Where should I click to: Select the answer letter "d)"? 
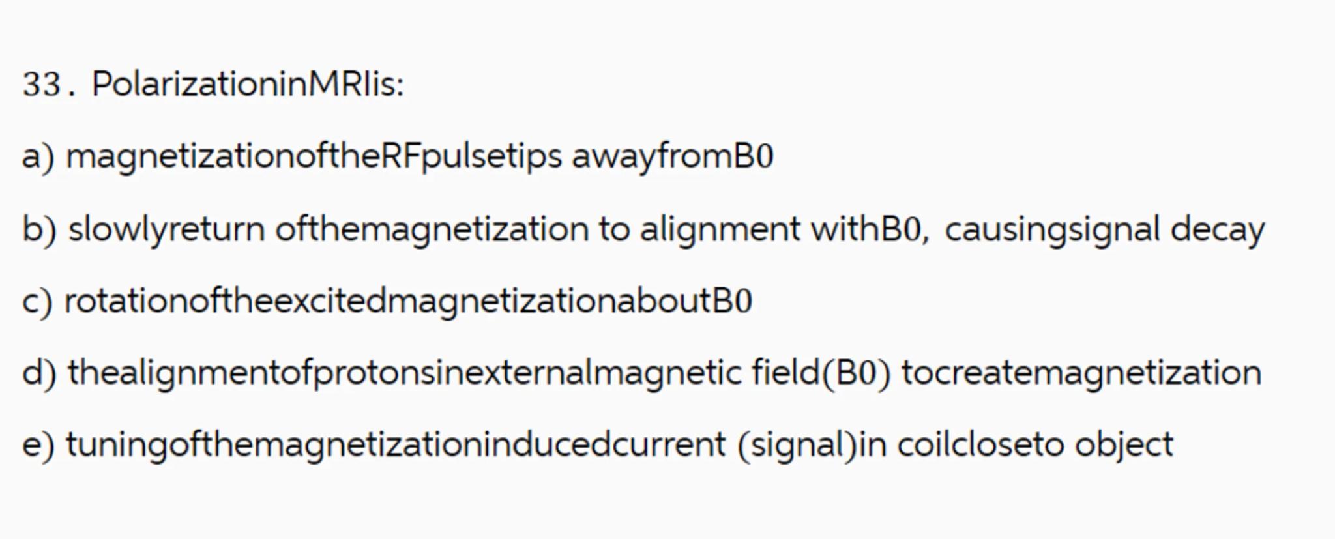coord(39,373)
